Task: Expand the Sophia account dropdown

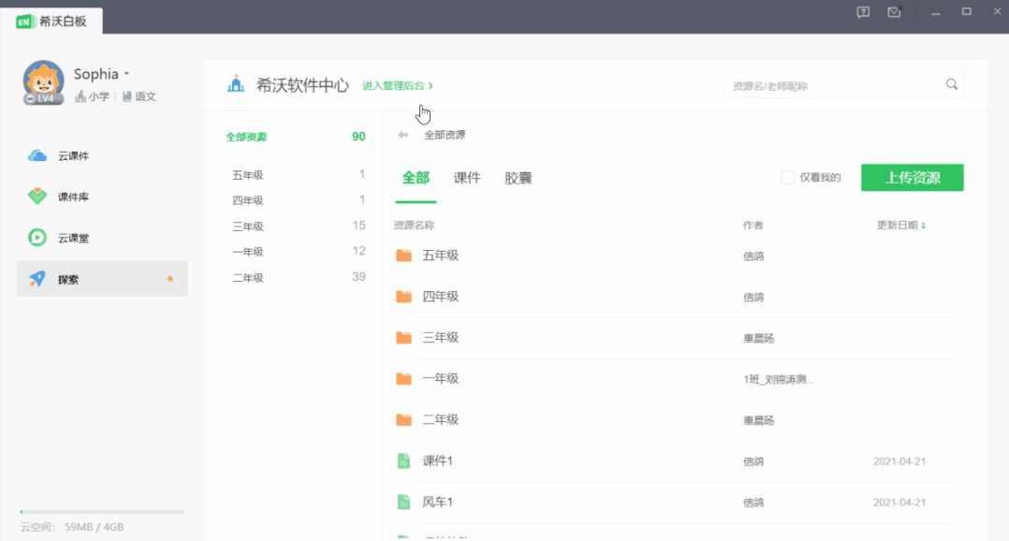Action: 126,74
